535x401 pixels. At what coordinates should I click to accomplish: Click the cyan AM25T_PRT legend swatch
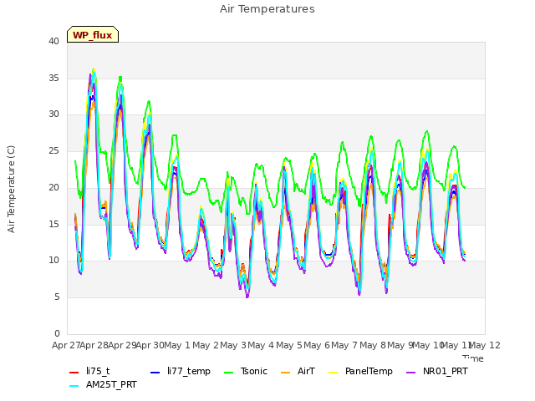(74, 385)
